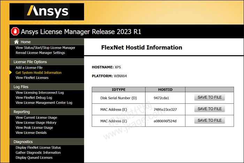The height and width of the screenshot is (163, 244).
Task: Click the Ansys logo banner
Action: pyautogui.click(x=47, y=11)
